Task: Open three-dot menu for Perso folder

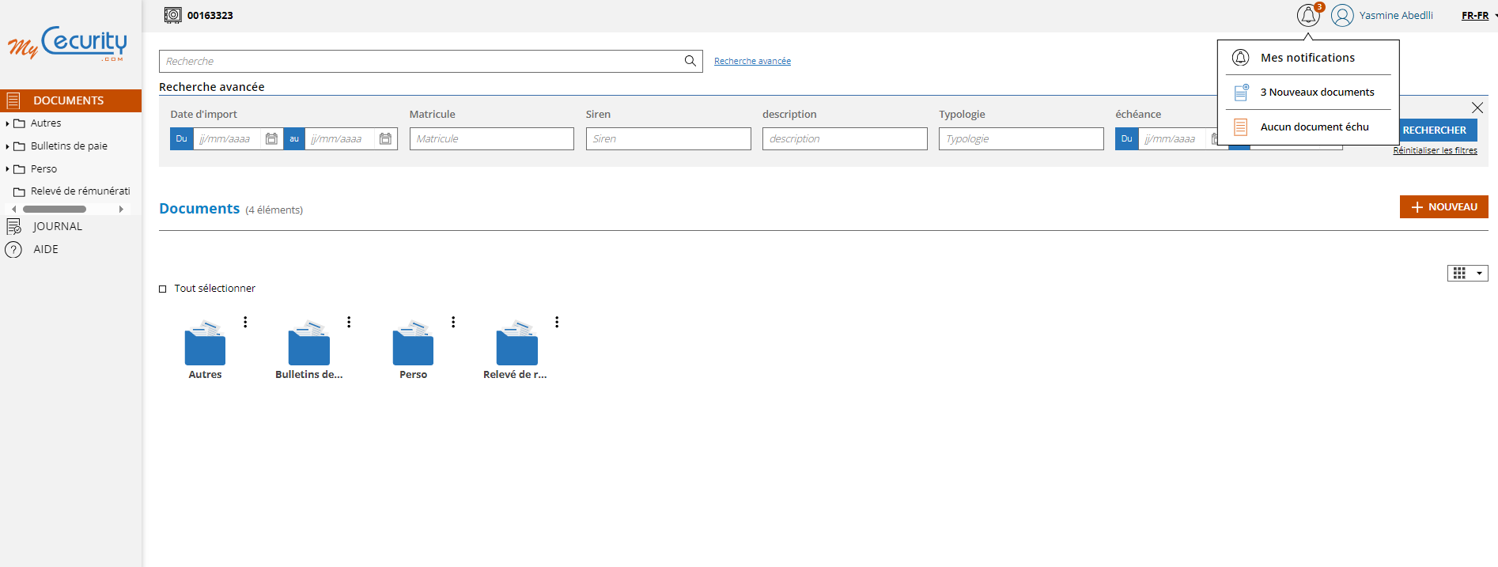Action: 453,322
